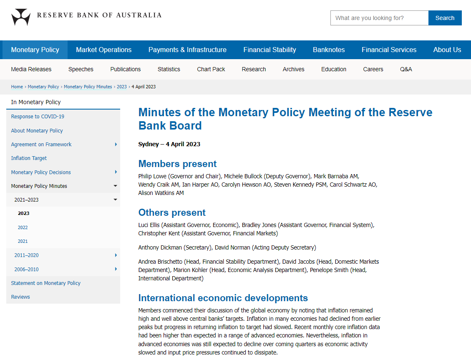Viewport: 471px width, 357px height.
Task: Open the Financial Stability menu
Action: (270, 50)
